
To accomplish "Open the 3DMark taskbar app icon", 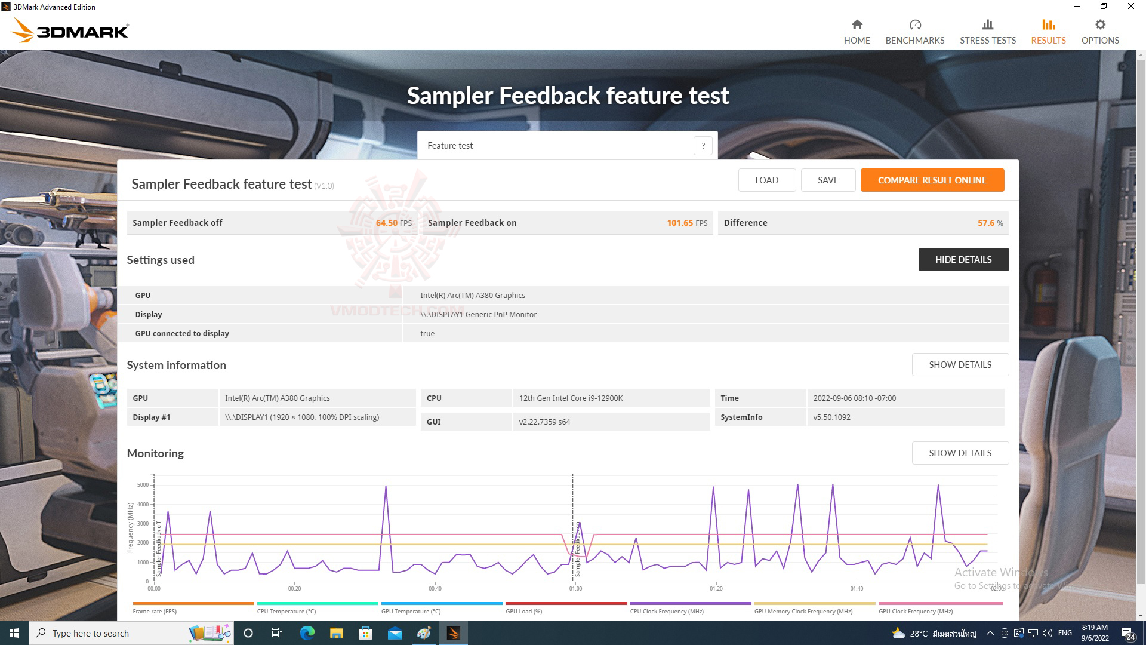I will click(453, 633).
